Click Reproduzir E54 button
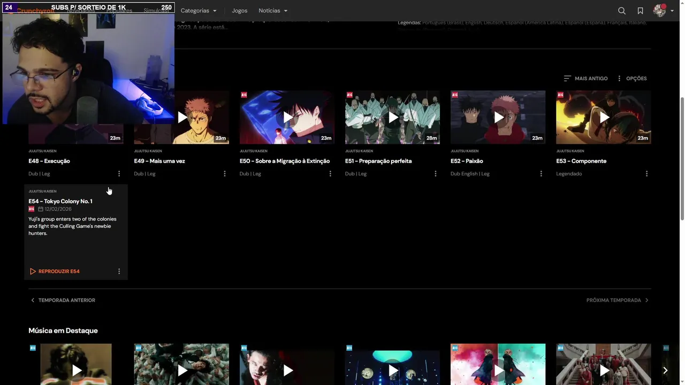 point(54,271)
